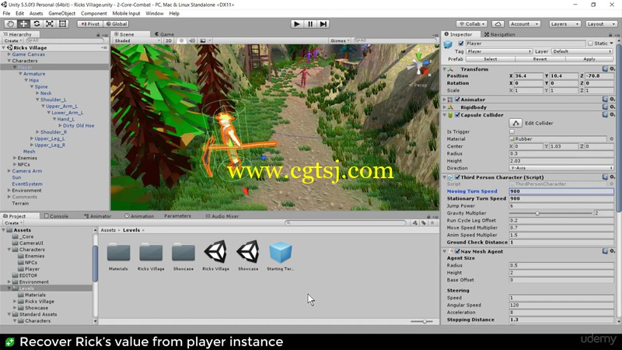The width and height of the screenshot is (622, 350).
Task: Open the Transform component help icon
Action: coord(605,69)
